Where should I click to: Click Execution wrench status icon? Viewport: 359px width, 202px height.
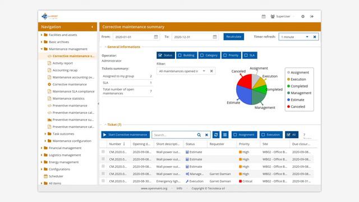click(187, 181)
